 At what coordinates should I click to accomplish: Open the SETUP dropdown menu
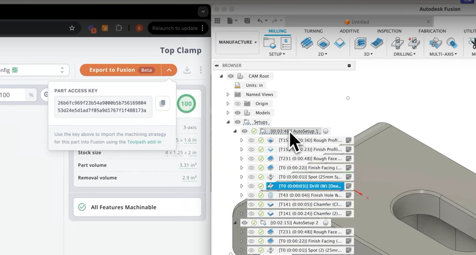pos(277,54)
